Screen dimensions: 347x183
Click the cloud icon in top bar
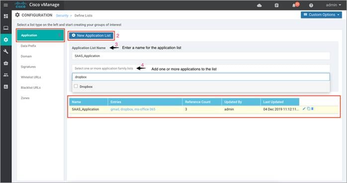click(x=260, y=5)
